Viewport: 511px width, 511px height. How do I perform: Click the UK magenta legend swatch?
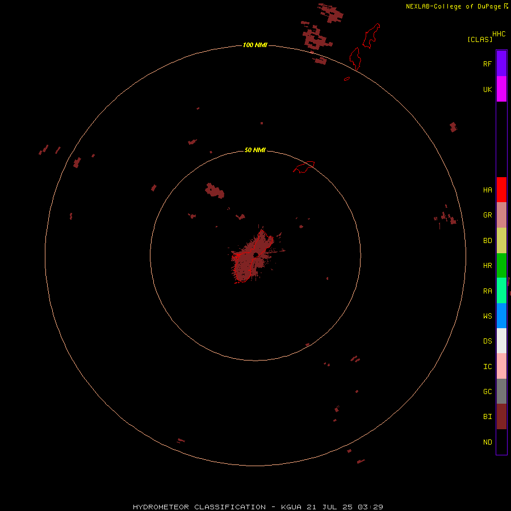click(501, 89)
